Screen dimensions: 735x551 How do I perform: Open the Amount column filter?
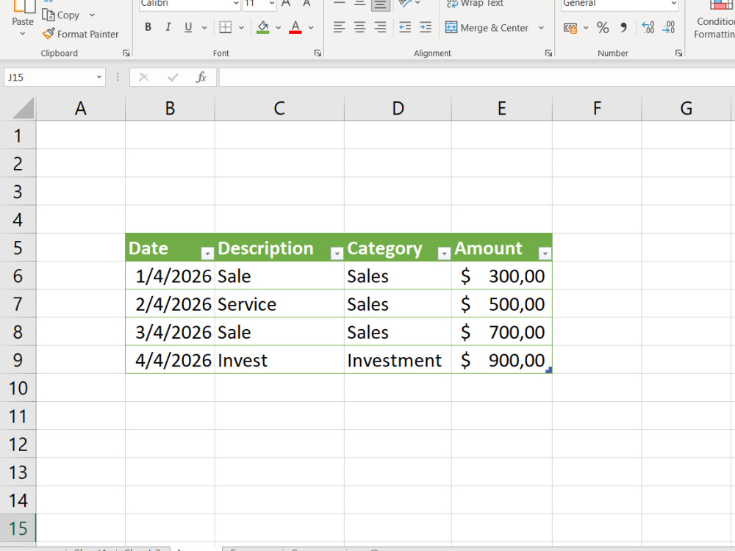(545, 253)
